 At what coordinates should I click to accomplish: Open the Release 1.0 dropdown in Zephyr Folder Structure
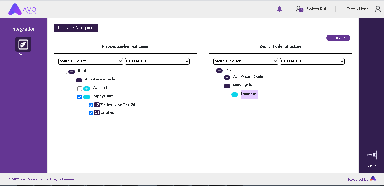coord(312,61)
